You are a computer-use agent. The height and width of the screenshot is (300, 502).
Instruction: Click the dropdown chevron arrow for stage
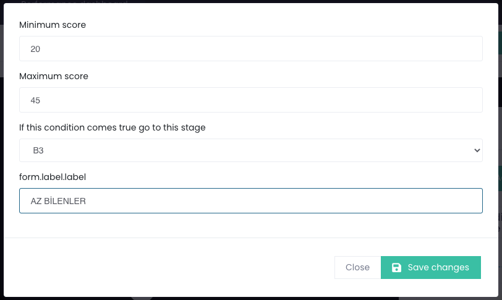click(x=476, y=150)
